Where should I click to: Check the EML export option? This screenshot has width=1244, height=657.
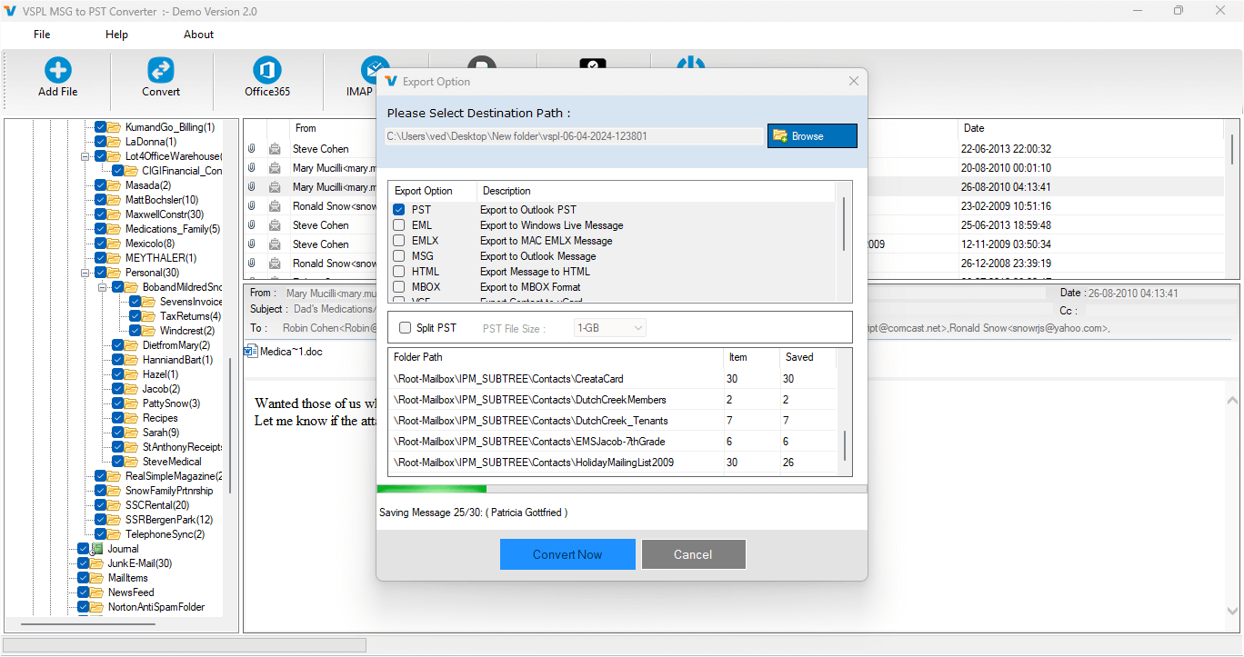(399, 225)
